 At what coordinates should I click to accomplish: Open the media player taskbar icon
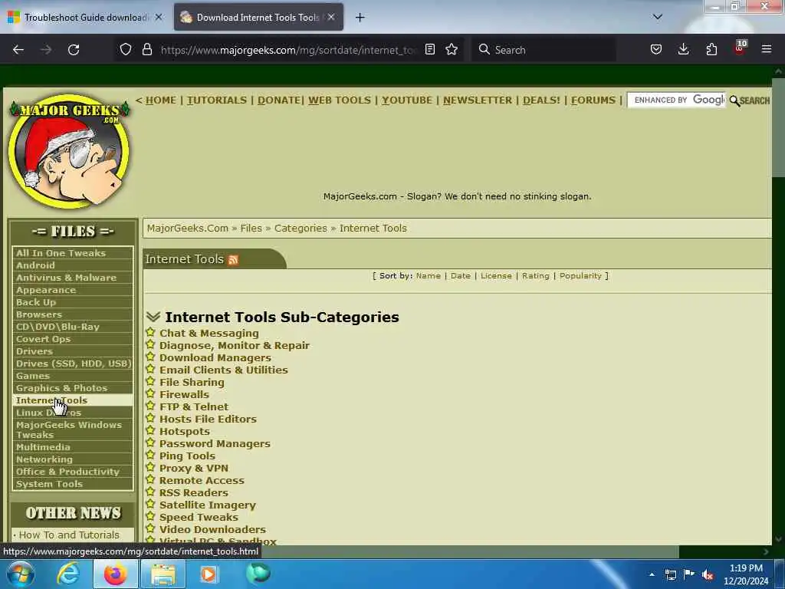(209, 574)
